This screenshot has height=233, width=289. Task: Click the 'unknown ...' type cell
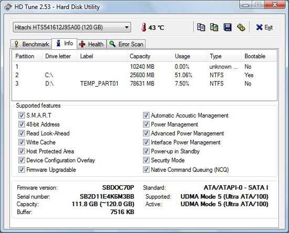click(223, 67)
